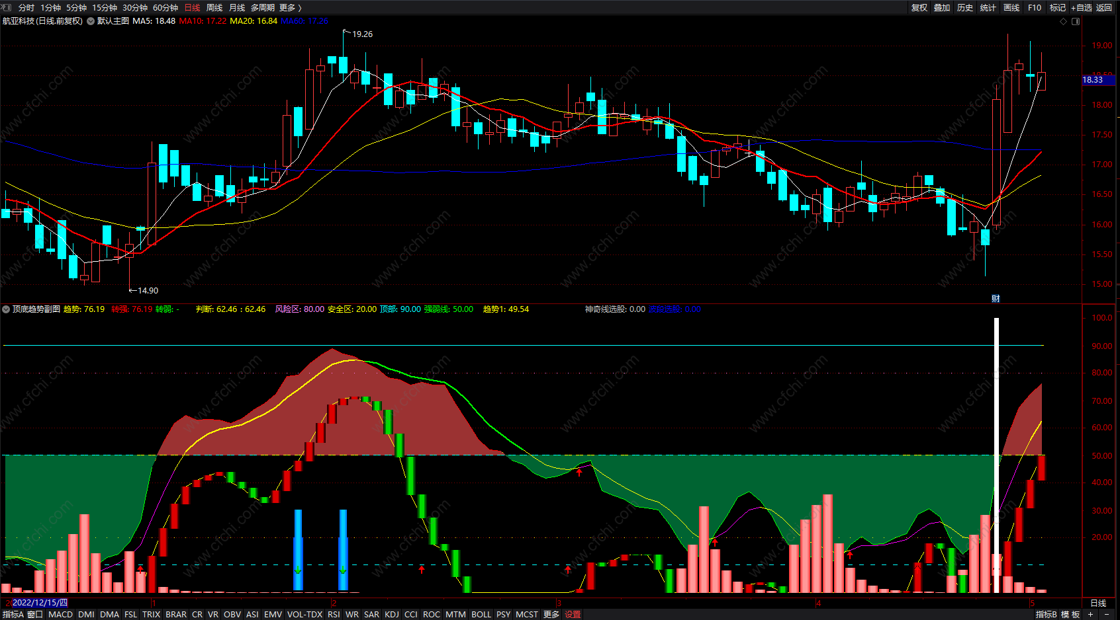The height and width of the screenshot is (620, 1120).
Task: Click the 财 marker on the chart
Action: click(x=996, y=299)
